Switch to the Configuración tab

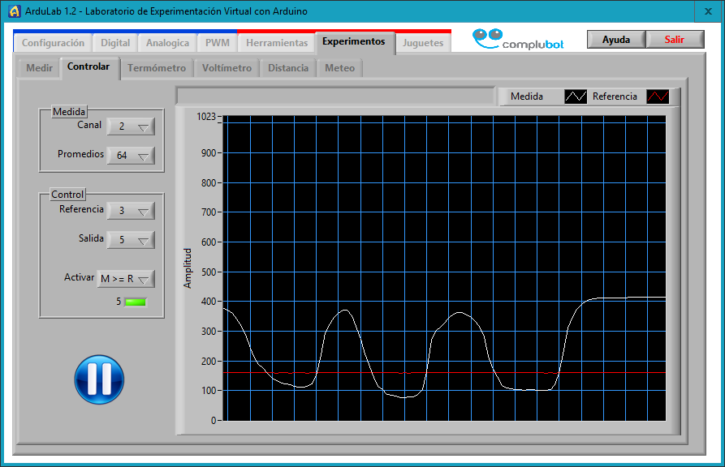coord(53,43)
